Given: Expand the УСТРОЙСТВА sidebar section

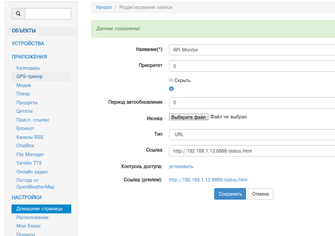Looking at the screenshot, I should [x=28, y=43].
